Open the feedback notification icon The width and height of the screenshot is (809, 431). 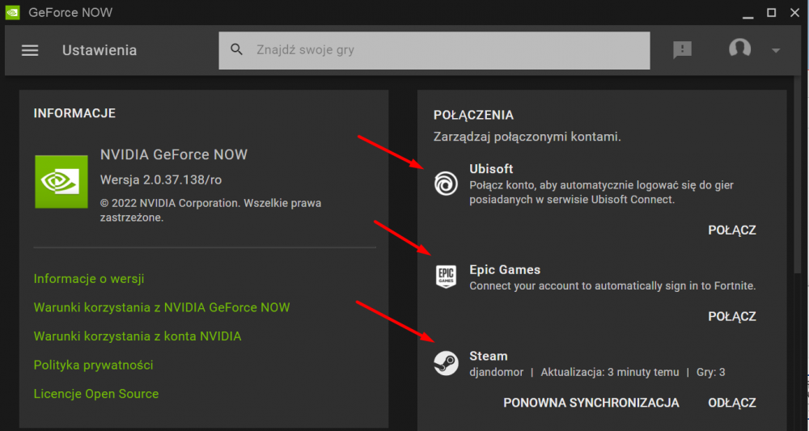682,50
